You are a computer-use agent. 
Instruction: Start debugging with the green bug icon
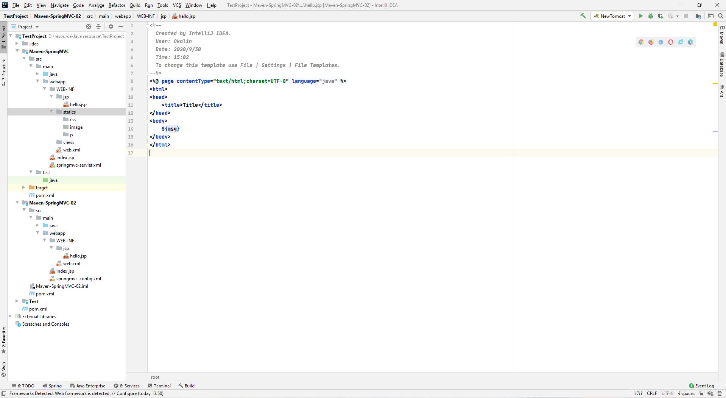click(x=651, y=16)
